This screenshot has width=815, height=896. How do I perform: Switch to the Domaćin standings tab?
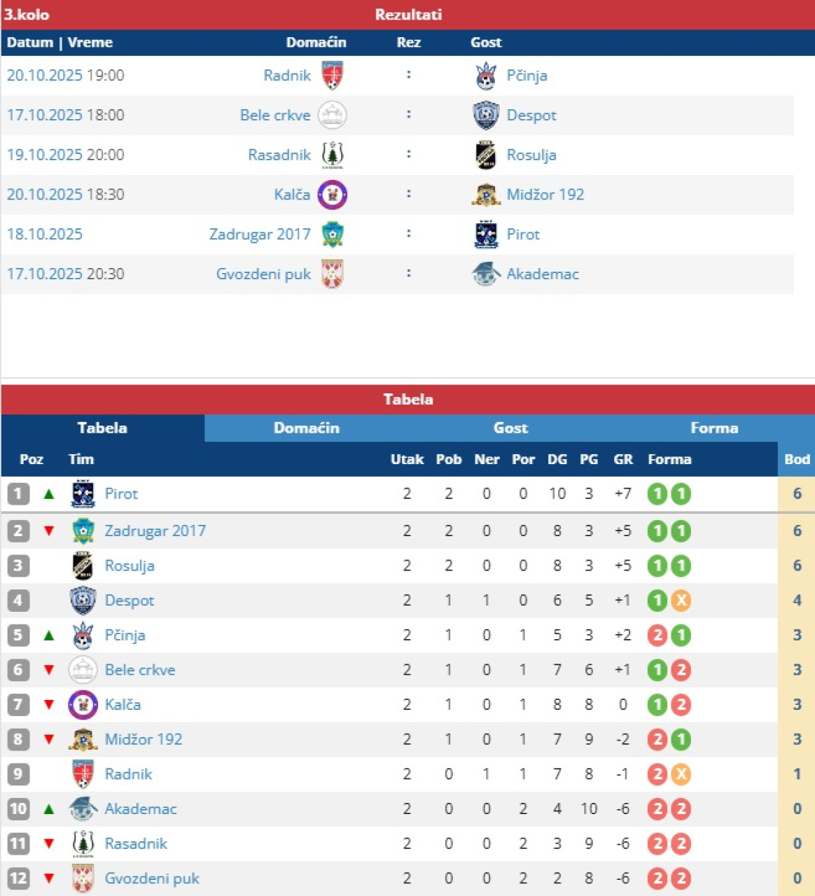(306, 428)
